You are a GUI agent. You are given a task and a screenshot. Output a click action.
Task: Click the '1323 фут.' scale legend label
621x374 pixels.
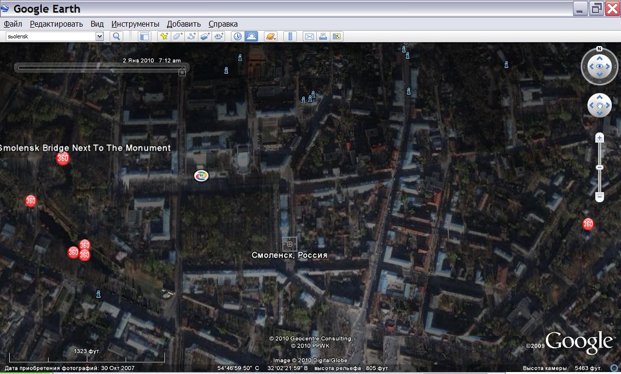(x=87, y=351)
